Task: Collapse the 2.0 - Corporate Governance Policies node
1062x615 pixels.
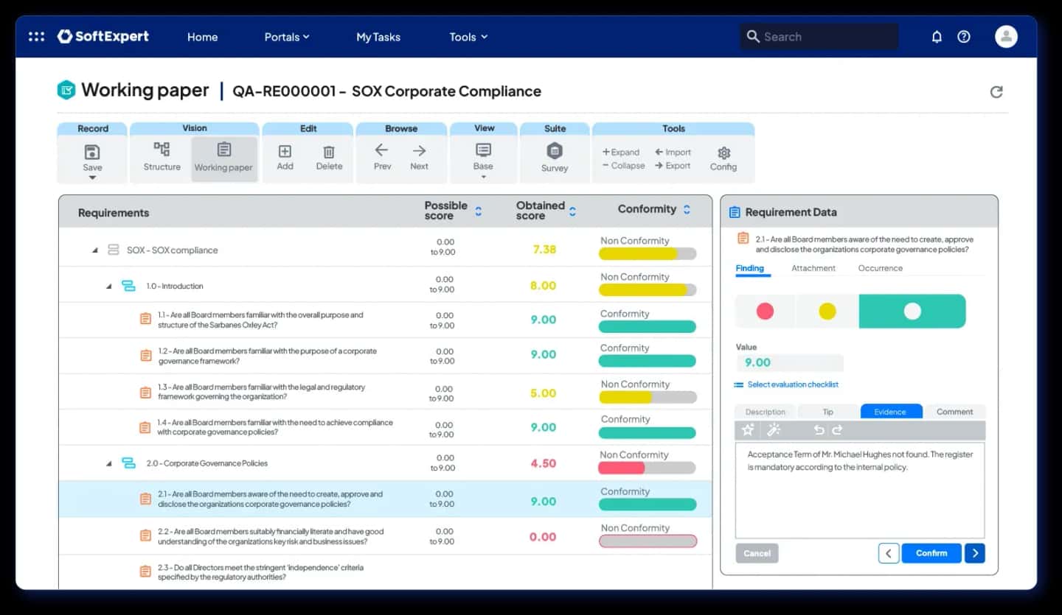Action: click(x=109, y=464)
